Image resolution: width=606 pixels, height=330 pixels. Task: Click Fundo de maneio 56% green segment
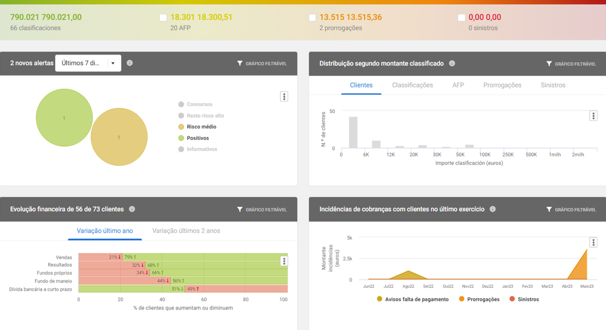coord(229,281)
